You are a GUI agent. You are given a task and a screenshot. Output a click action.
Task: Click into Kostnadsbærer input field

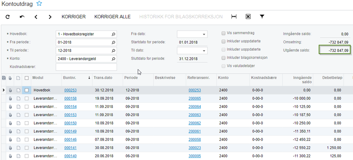(86, 67)
